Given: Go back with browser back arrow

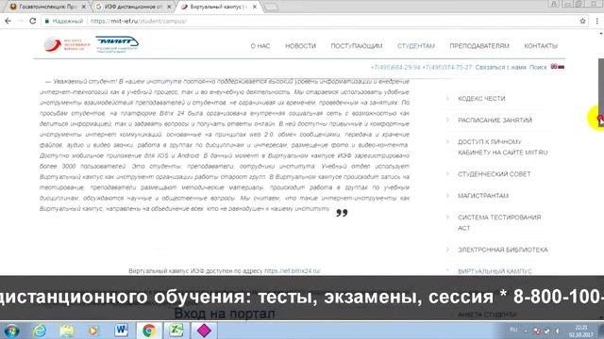Looking at the screenshot, I should (x=8, y=21).
